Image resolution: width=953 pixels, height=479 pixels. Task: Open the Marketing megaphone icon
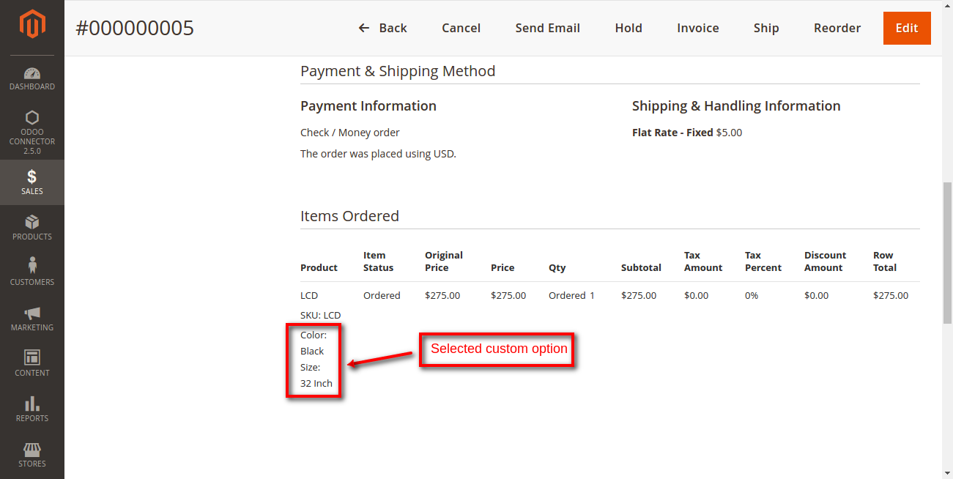pos(32,313)
